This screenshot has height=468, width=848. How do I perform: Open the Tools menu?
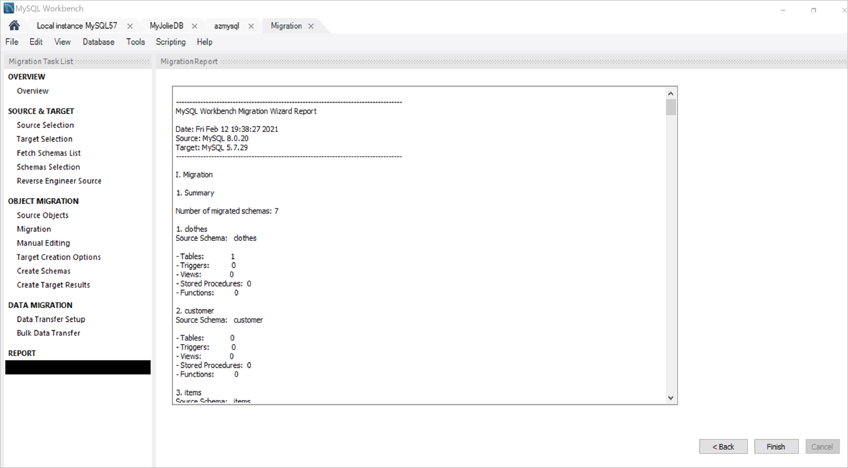click(x=136, y=42)
